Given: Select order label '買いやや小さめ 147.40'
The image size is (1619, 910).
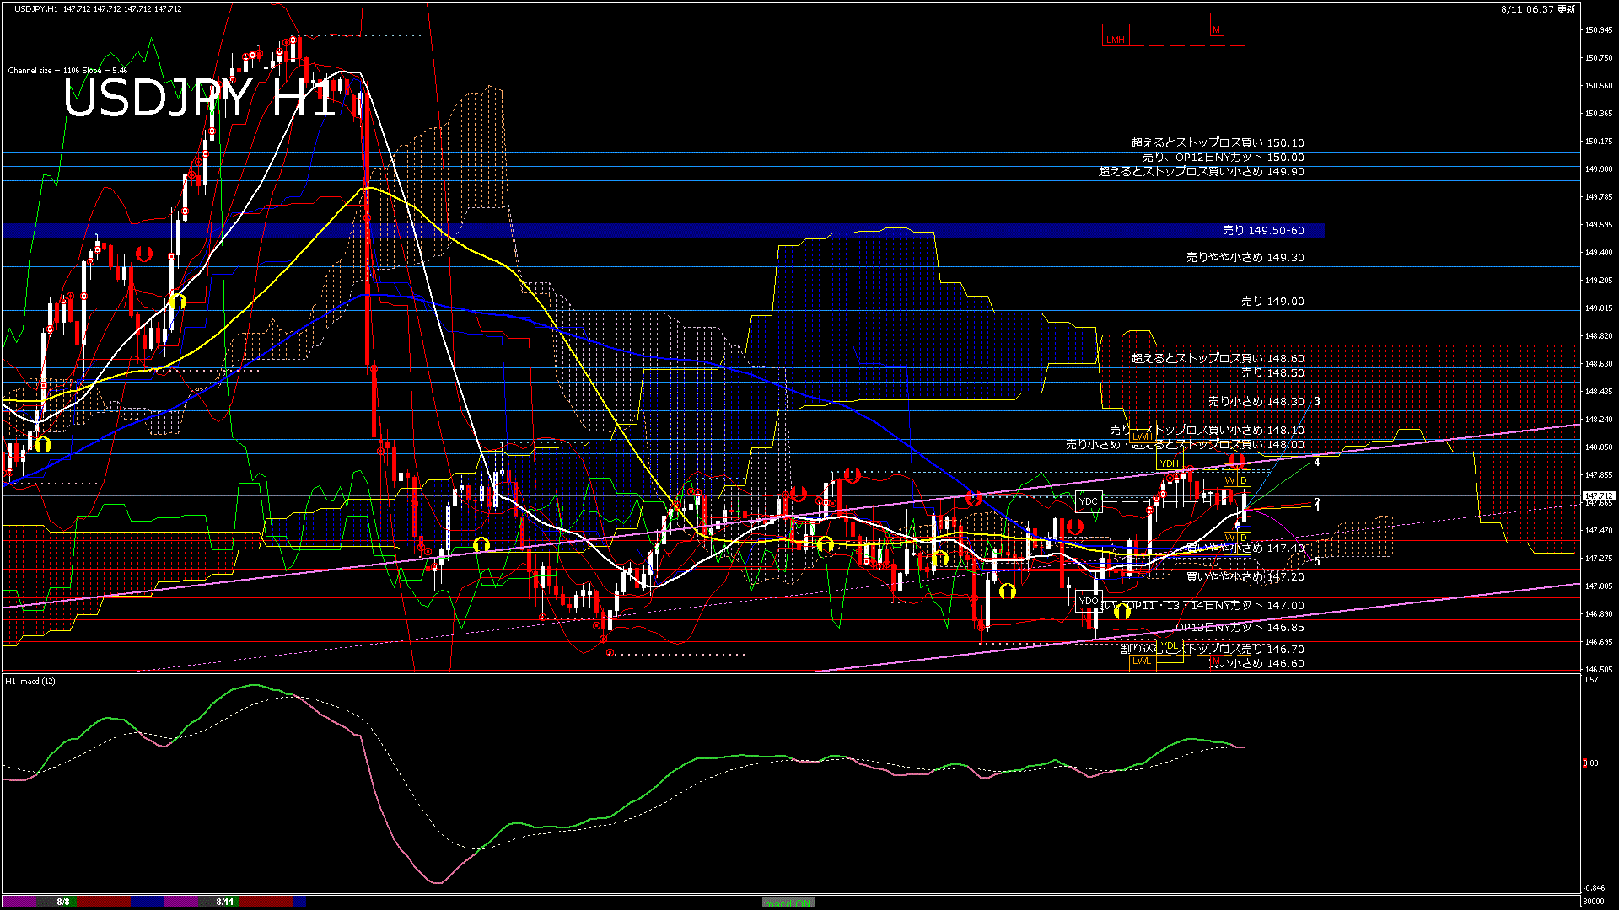Looking at the screenshot, I should point(1245,549).
